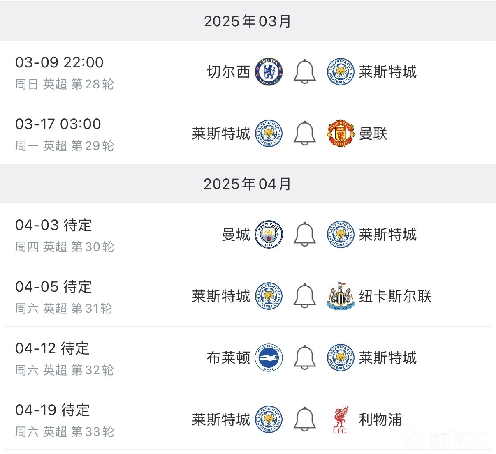
Task: Click the Newcastle United crest icon
Action: click(341, 296)
